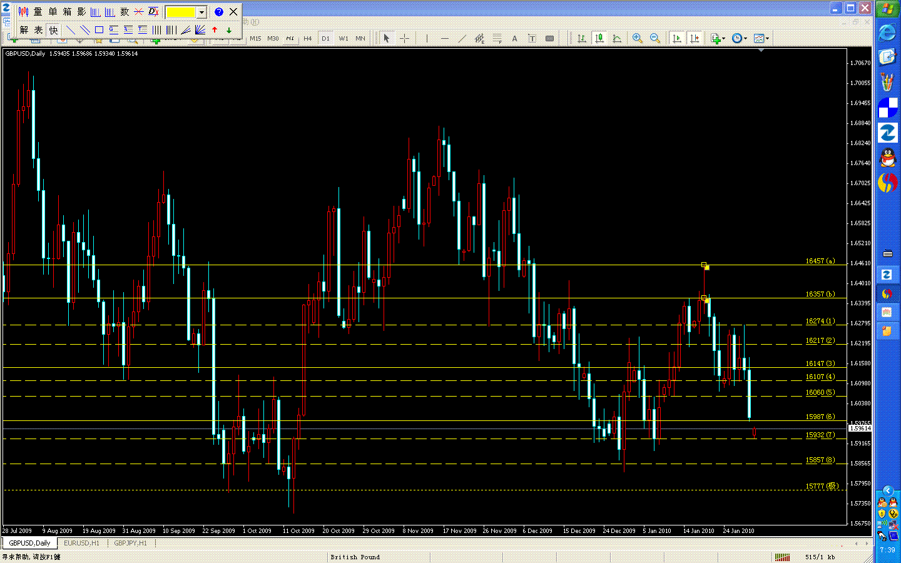Select the single diagonal line tool
This screenshot has height=563, width=901.
point(70,30)
